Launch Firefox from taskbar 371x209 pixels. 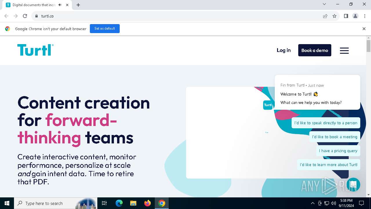[147, 203]
